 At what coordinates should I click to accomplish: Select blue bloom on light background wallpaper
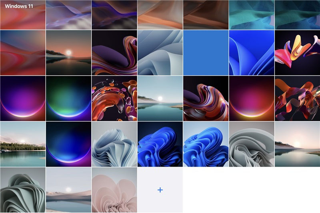click(x=206, y=144)
